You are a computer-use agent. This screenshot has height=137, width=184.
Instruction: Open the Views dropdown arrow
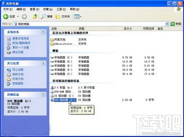click(81, 16)
